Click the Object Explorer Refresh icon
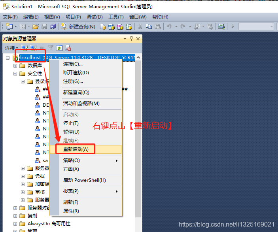 click(x=59, y=48)
